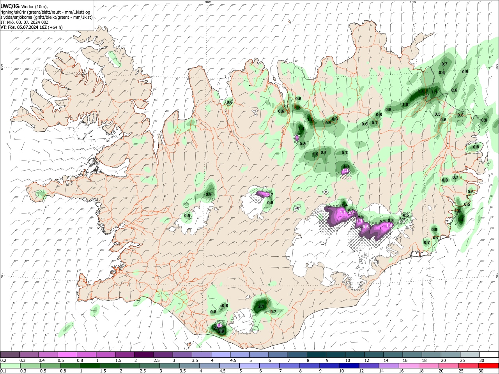Click the '20W' longitude label
This screenshot has width=499, height=374.
tap(207, 2)
